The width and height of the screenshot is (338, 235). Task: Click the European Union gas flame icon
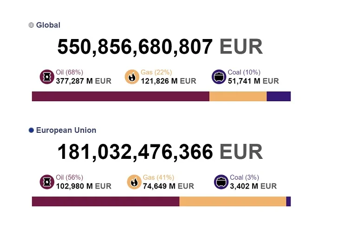(x=134, y=182)
